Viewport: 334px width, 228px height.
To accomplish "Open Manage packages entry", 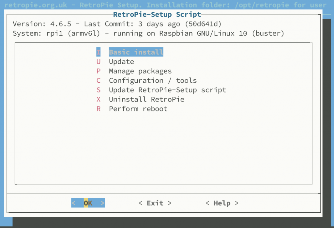I will pos(140,71).
